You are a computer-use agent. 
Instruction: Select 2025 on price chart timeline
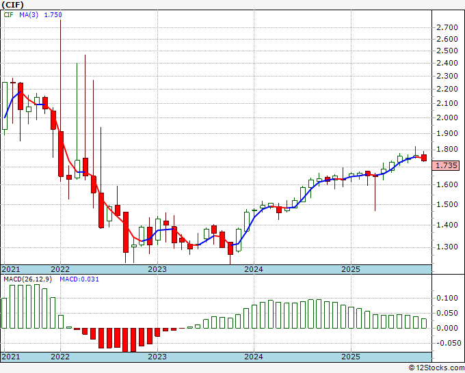(x=351, y=269)
